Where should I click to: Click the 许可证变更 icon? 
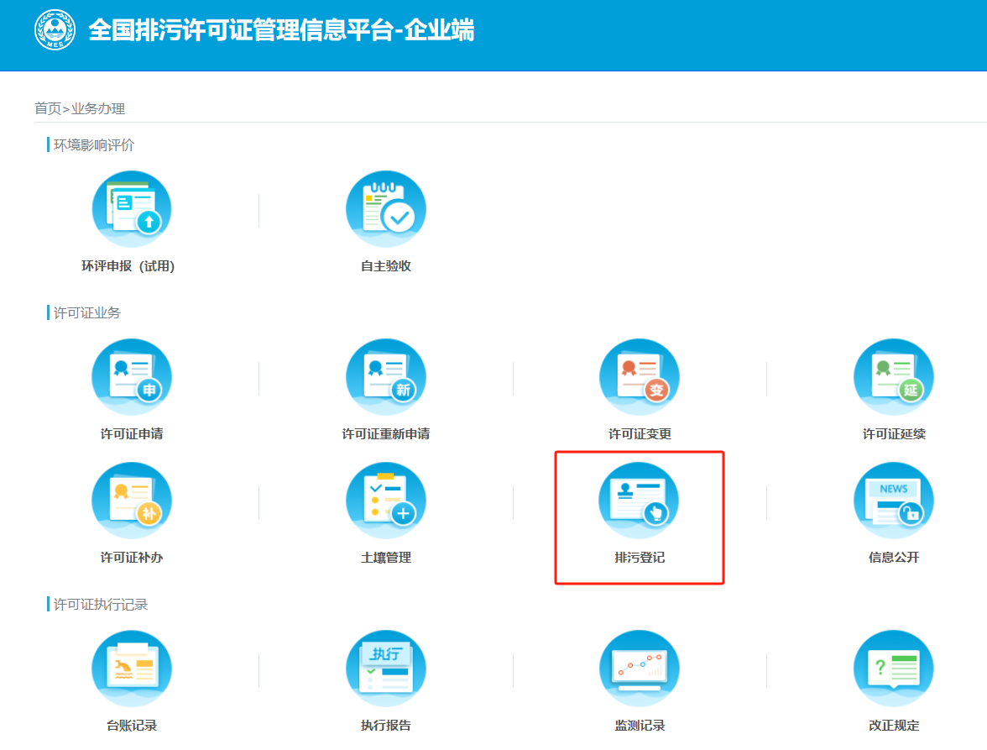coord(640,378)
